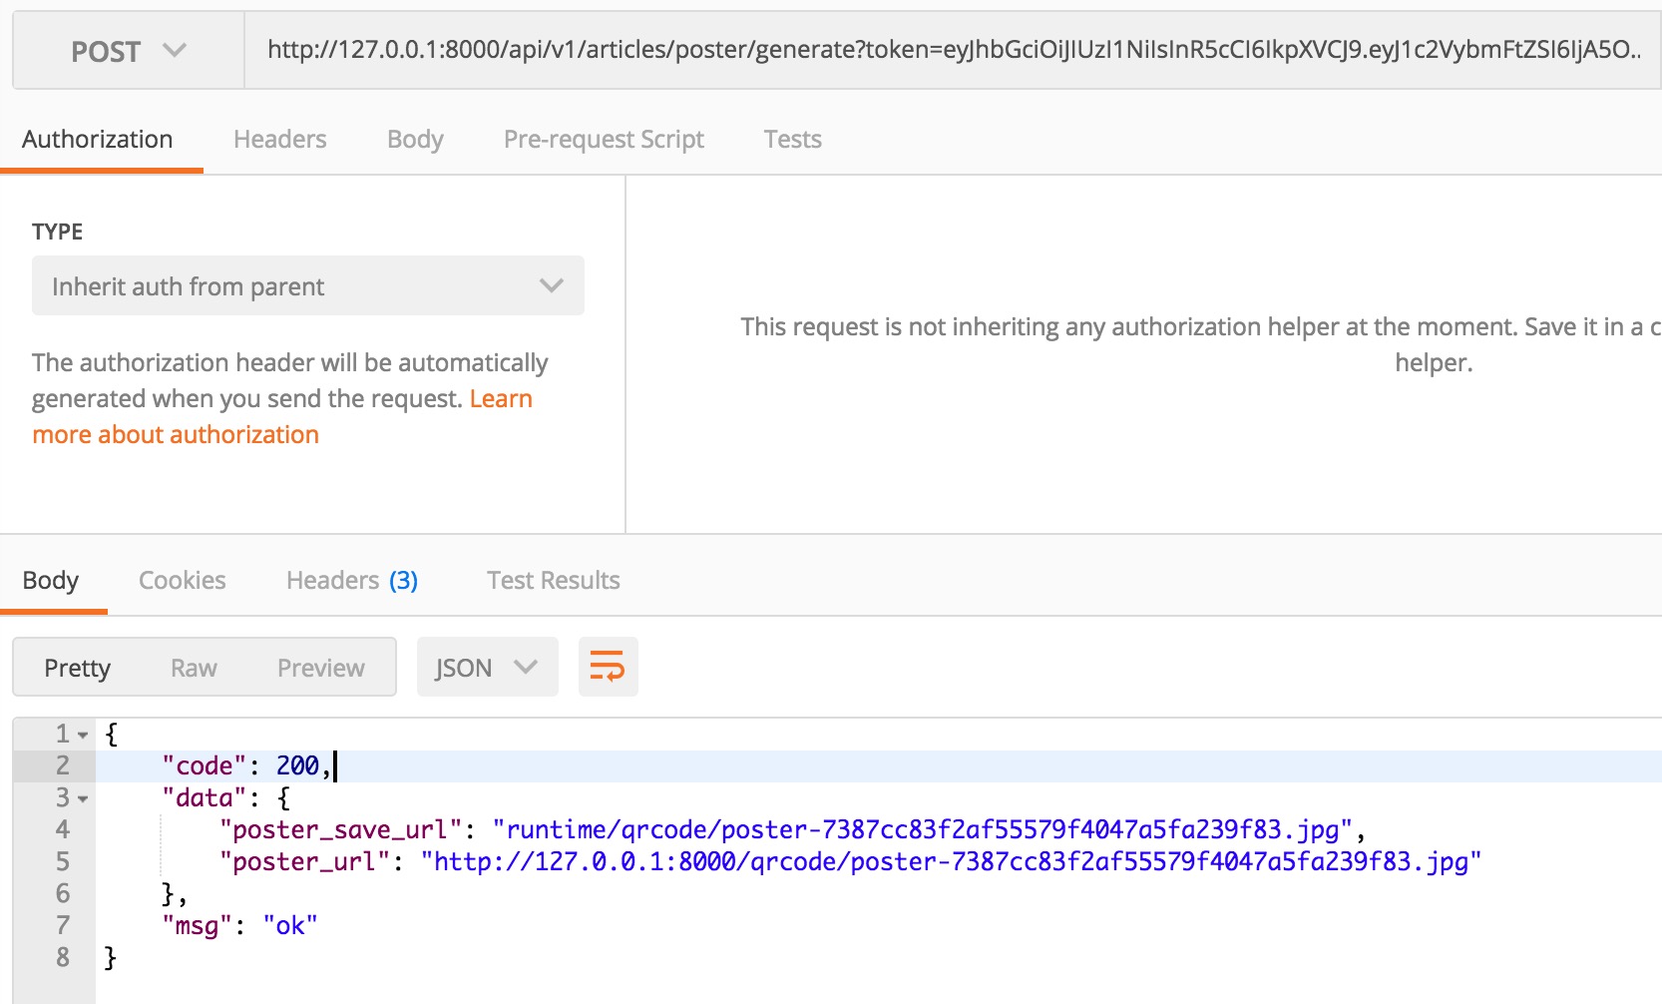Collapse the JSON root object at line 1
This screenshot has width=1662, height=1004.
coord(83,736)
